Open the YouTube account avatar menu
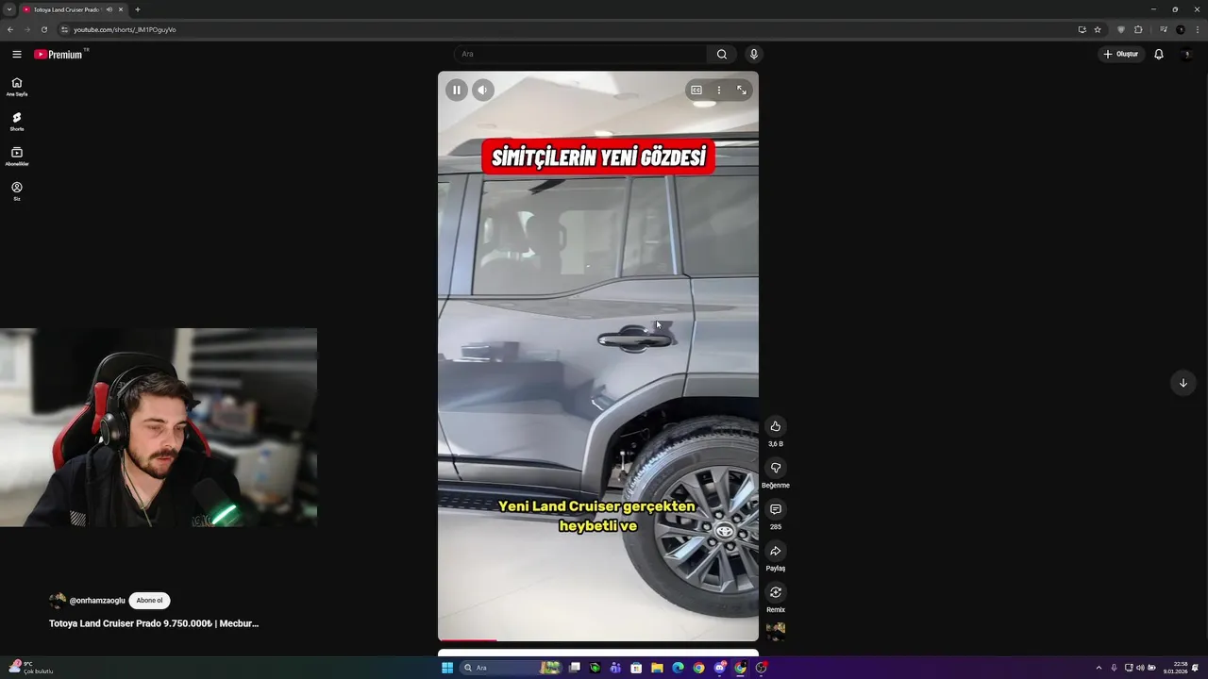The image size is (1208, 679). (1187, 55)
